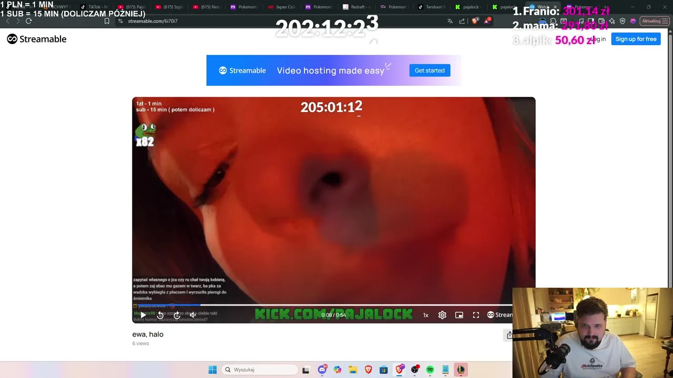The image size is (673, 378).
Task: Switch to the first pajalock Kick tab
Action: [470, 7]
